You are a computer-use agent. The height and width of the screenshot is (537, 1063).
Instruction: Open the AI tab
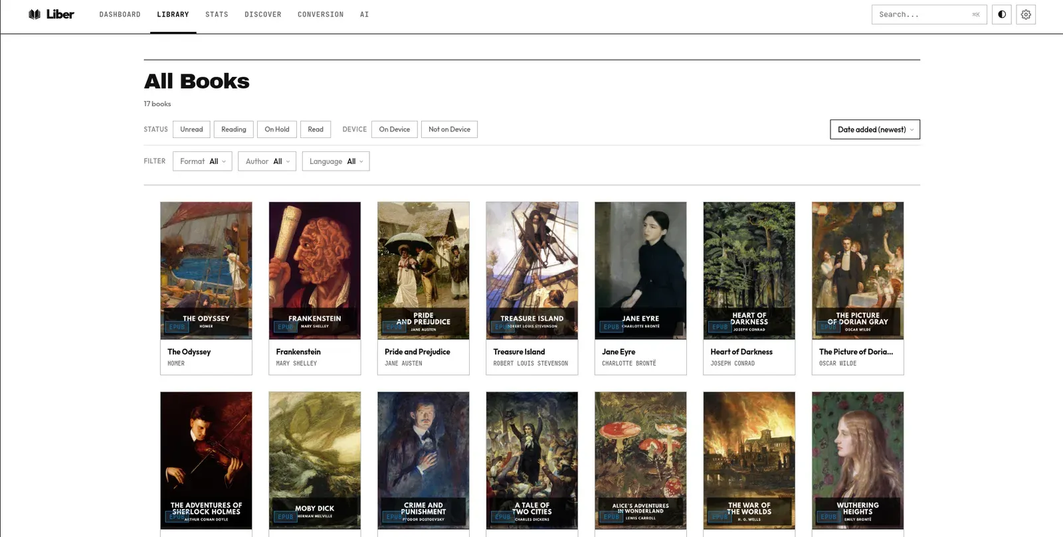pos(364,15)
